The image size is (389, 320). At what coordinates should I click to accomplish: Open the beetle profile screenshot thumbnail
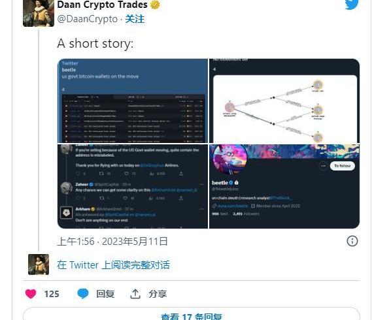click(284, 186)
